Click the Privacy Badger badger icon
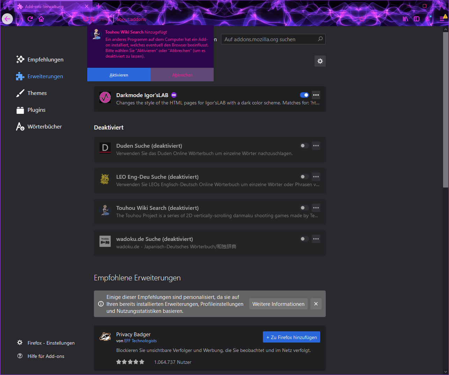449x375 pixels. click(x=105, y=337)
